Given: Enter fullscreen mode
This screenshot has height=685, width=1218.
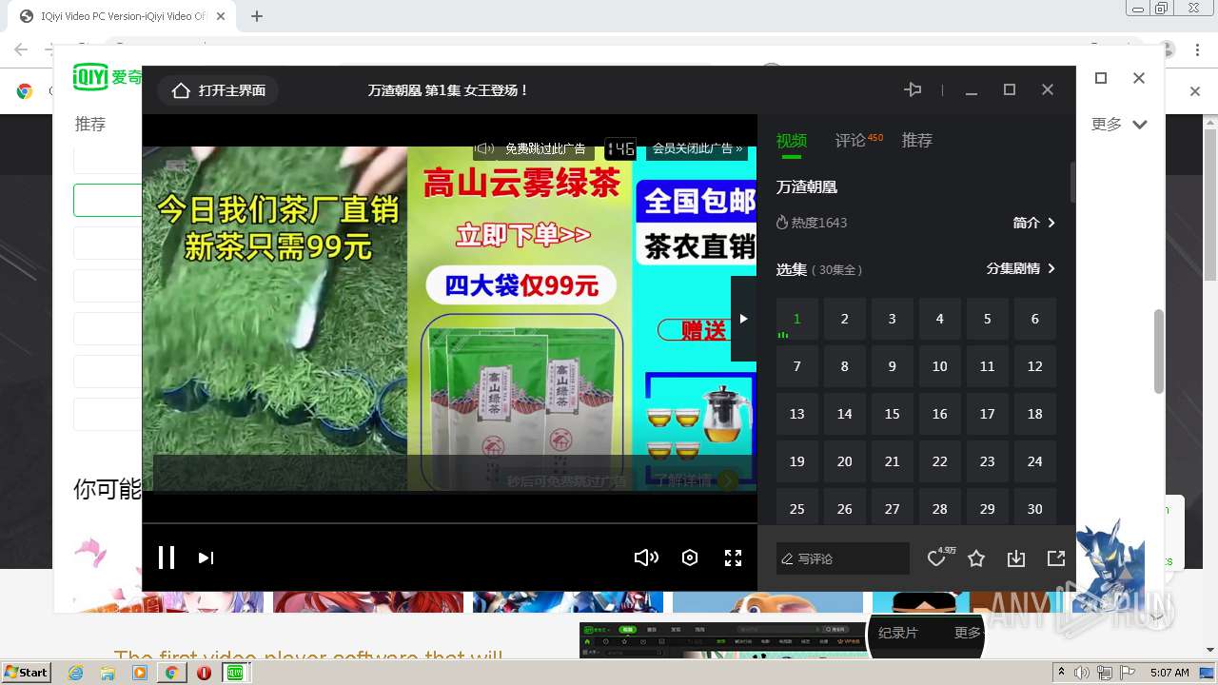Looking at the screenshot, I should (x=733, y=558).
